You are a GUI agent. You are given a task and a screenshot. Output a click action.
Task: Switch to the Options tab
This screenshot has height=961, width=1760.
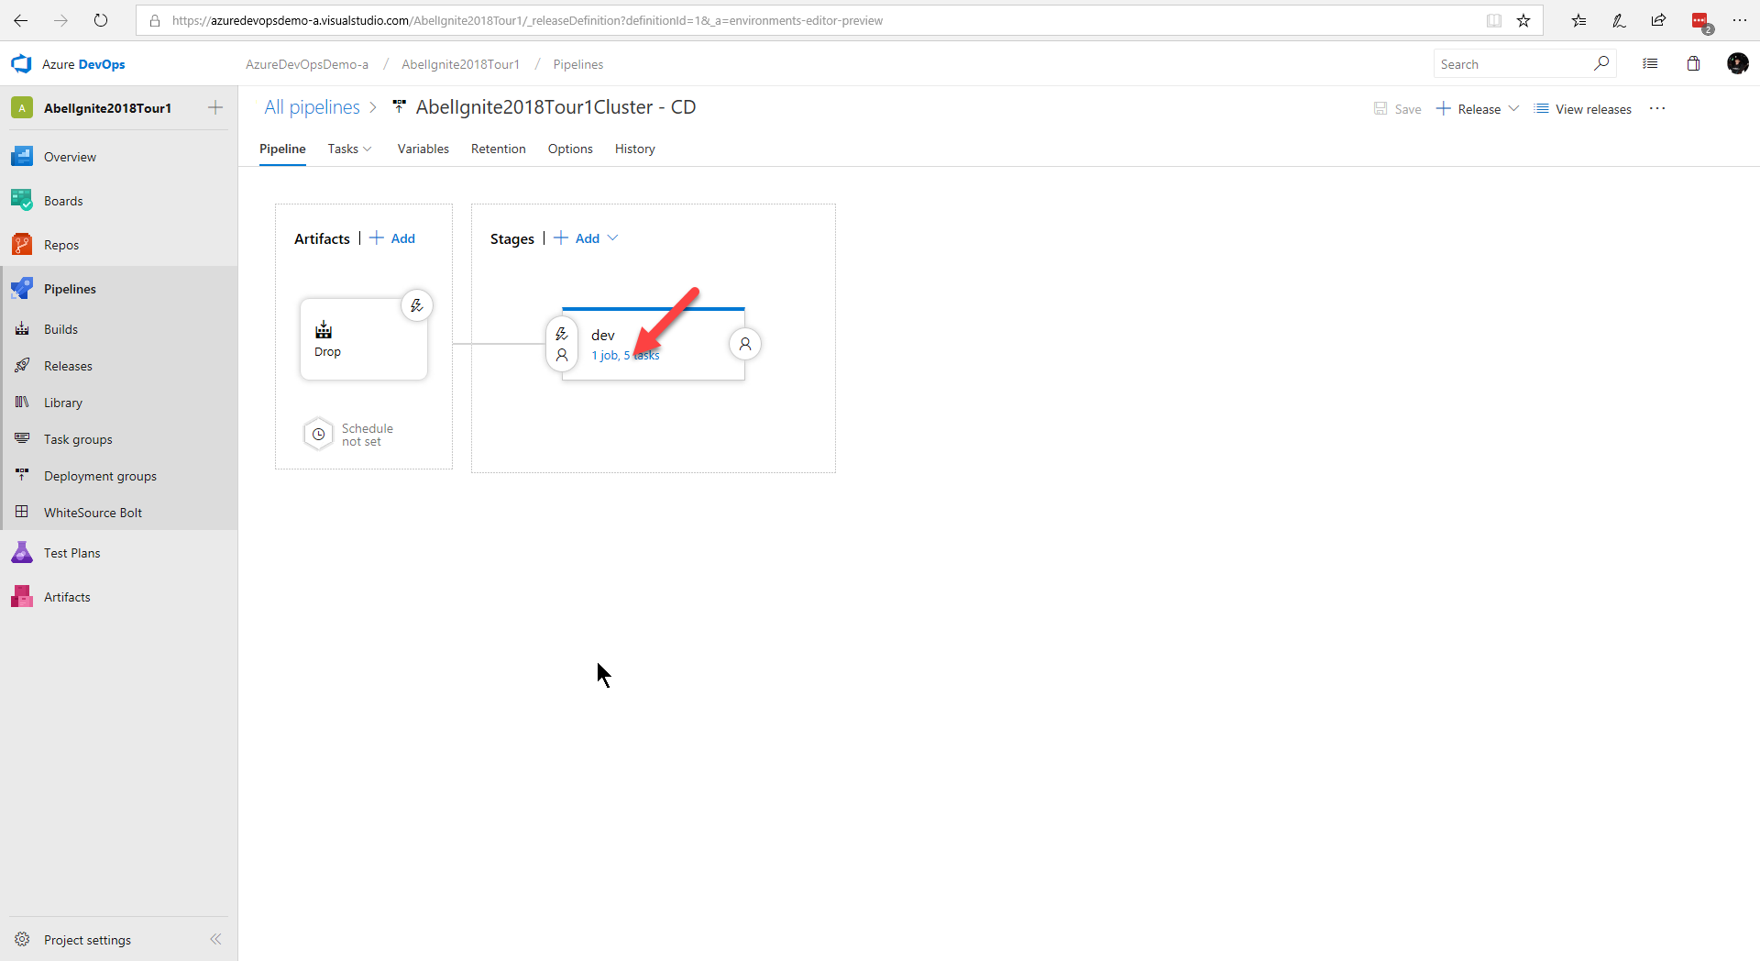570,149
